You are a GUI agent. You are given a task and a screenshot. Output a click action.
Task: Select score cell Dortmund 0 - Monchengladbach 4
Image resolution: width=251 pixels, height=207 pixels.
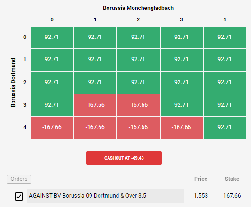pyautogui.click(x=224, y=38)
